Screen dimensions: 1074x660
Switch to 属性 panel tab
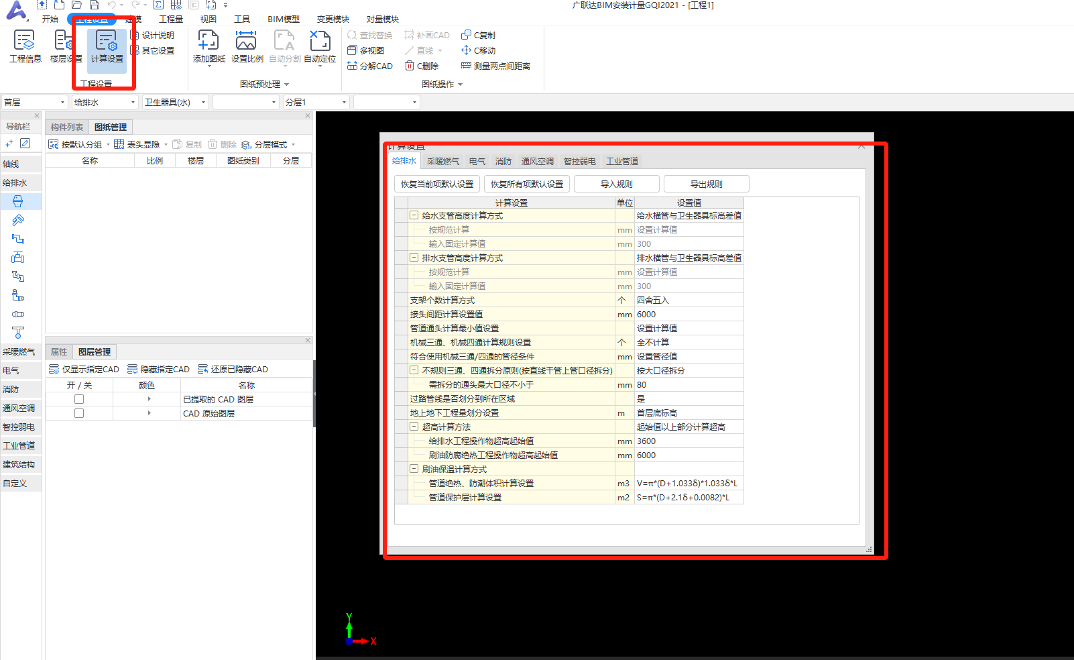click(x=59, y=351)
